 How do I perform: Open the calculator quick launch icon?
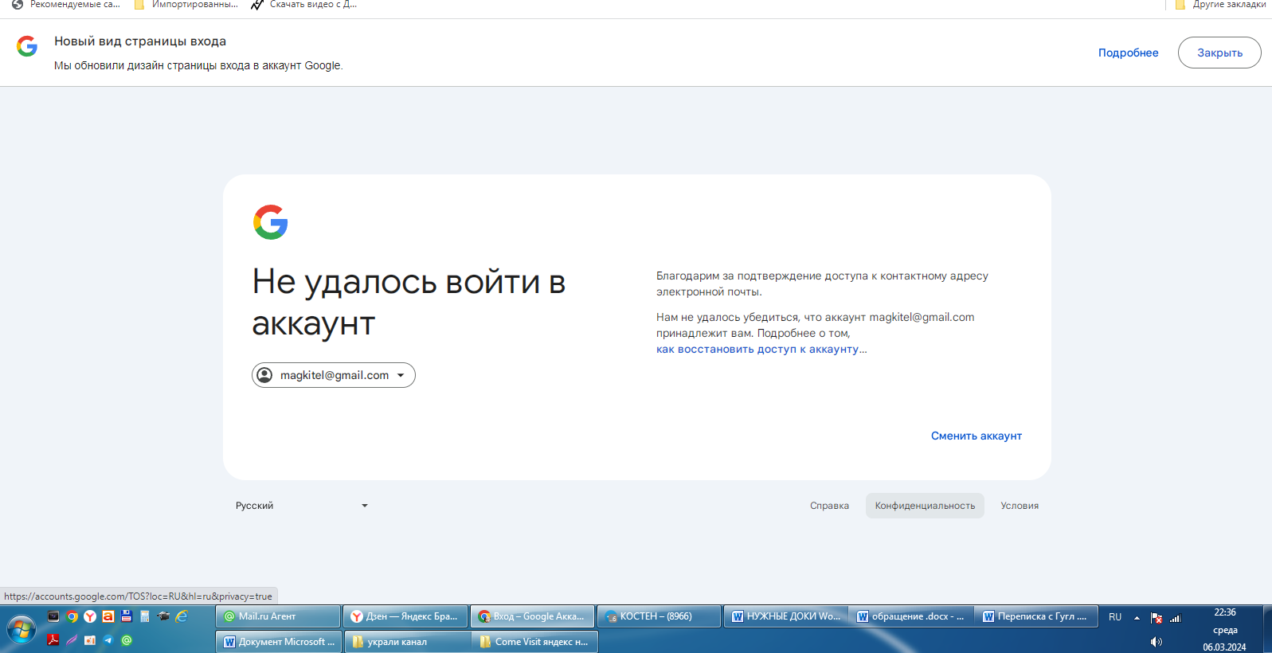(144, 616)
